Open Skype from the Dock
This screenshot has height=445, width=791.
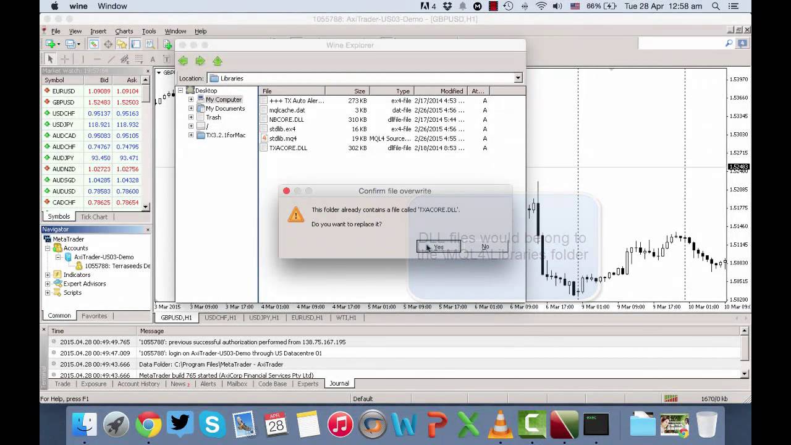pos(212,425)
